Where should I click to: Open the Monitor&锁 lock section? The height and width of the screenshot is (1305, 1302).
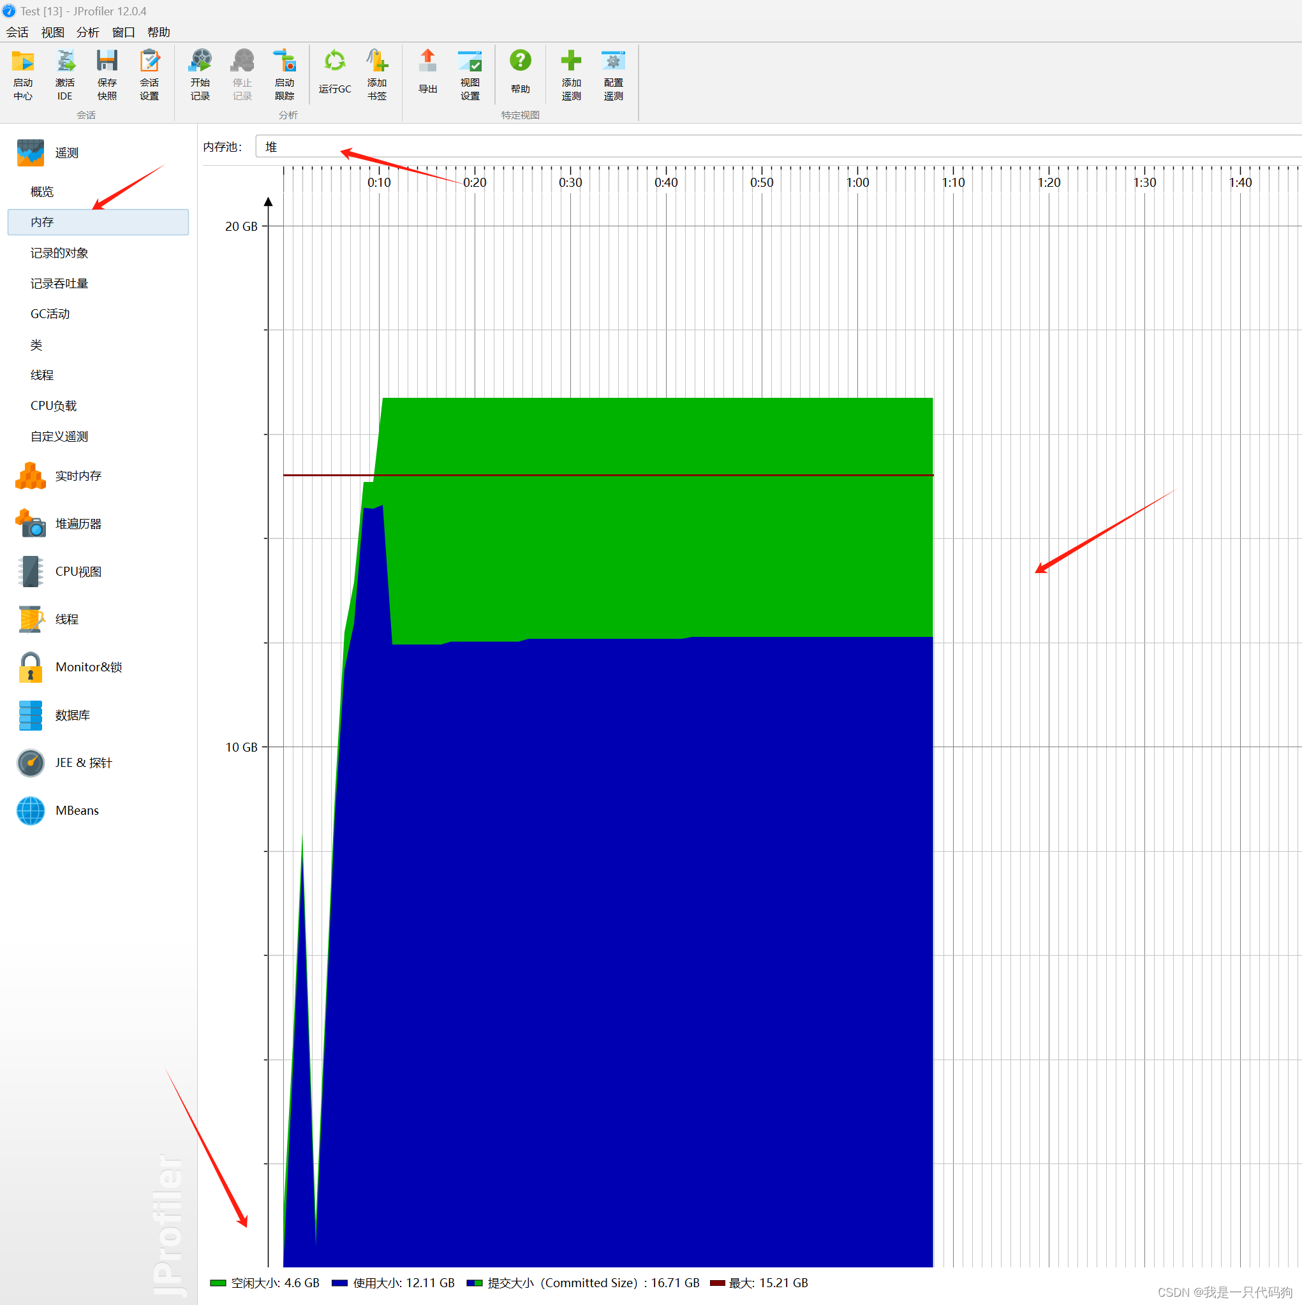click(88, 667)
